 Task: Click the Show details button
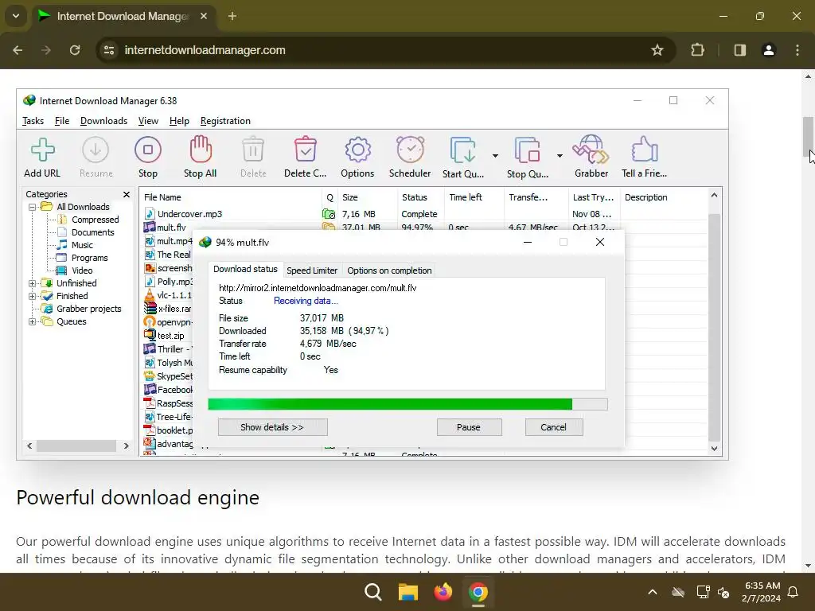[272, 427]
